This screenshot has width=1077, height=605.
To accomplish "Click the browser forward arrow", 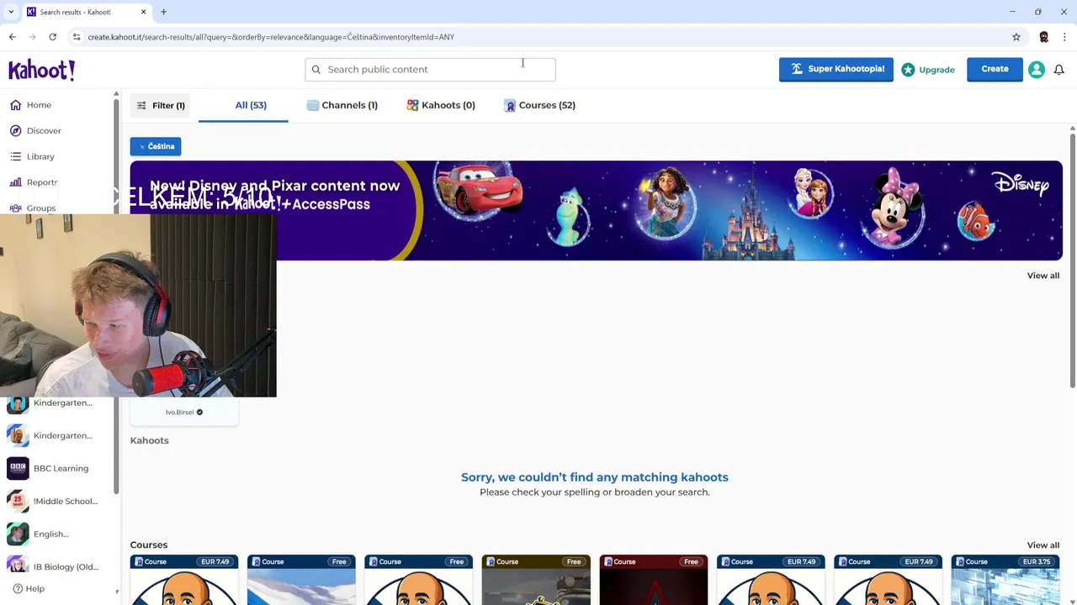I will click(x=32, y=37).
